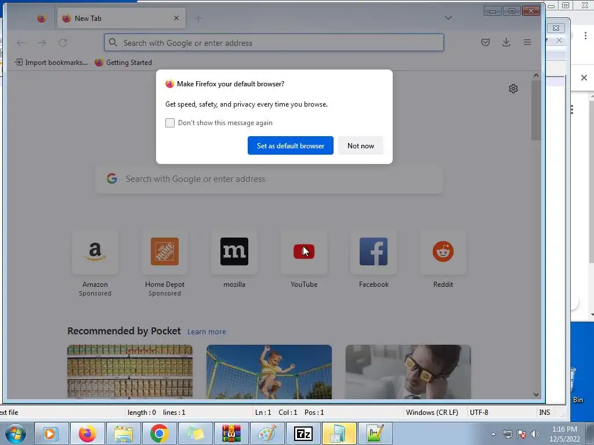
Task: Click Import bookmarks toolbar item
Action: [51, 63]
